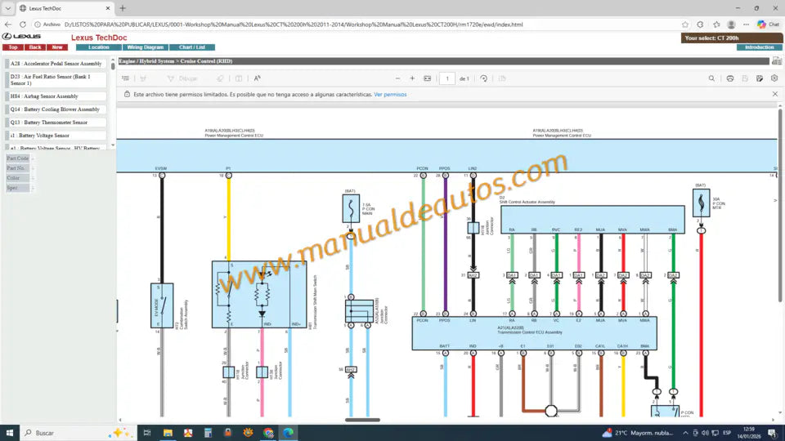
Task: Select A28 Accelerator Pedal Sensor Assembly
Action: coord(56,64)
